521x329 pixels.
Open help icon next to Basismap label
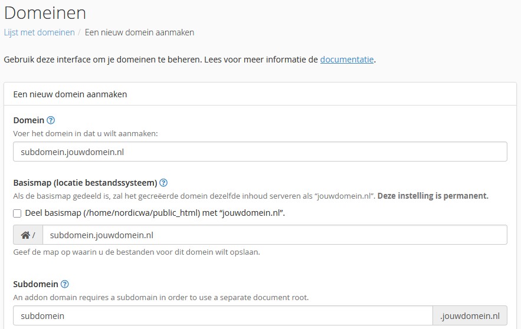click(x=163, y=183)
